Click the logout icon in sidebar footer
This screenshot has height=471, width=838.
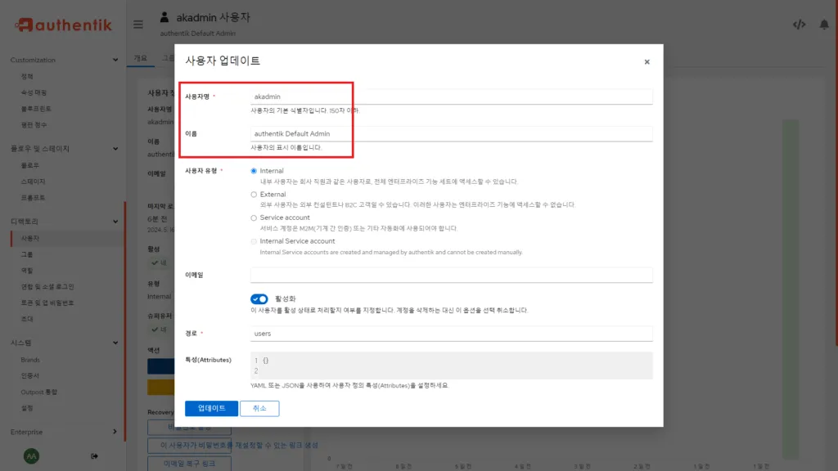coord(94,455)
